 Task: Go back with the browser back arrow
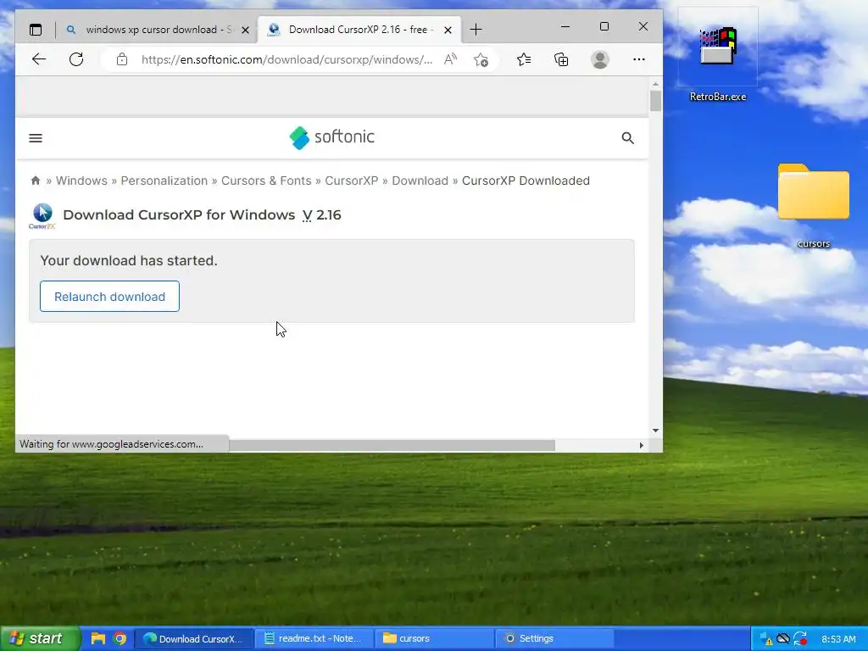pyautogui.click(x=39, y=59)
